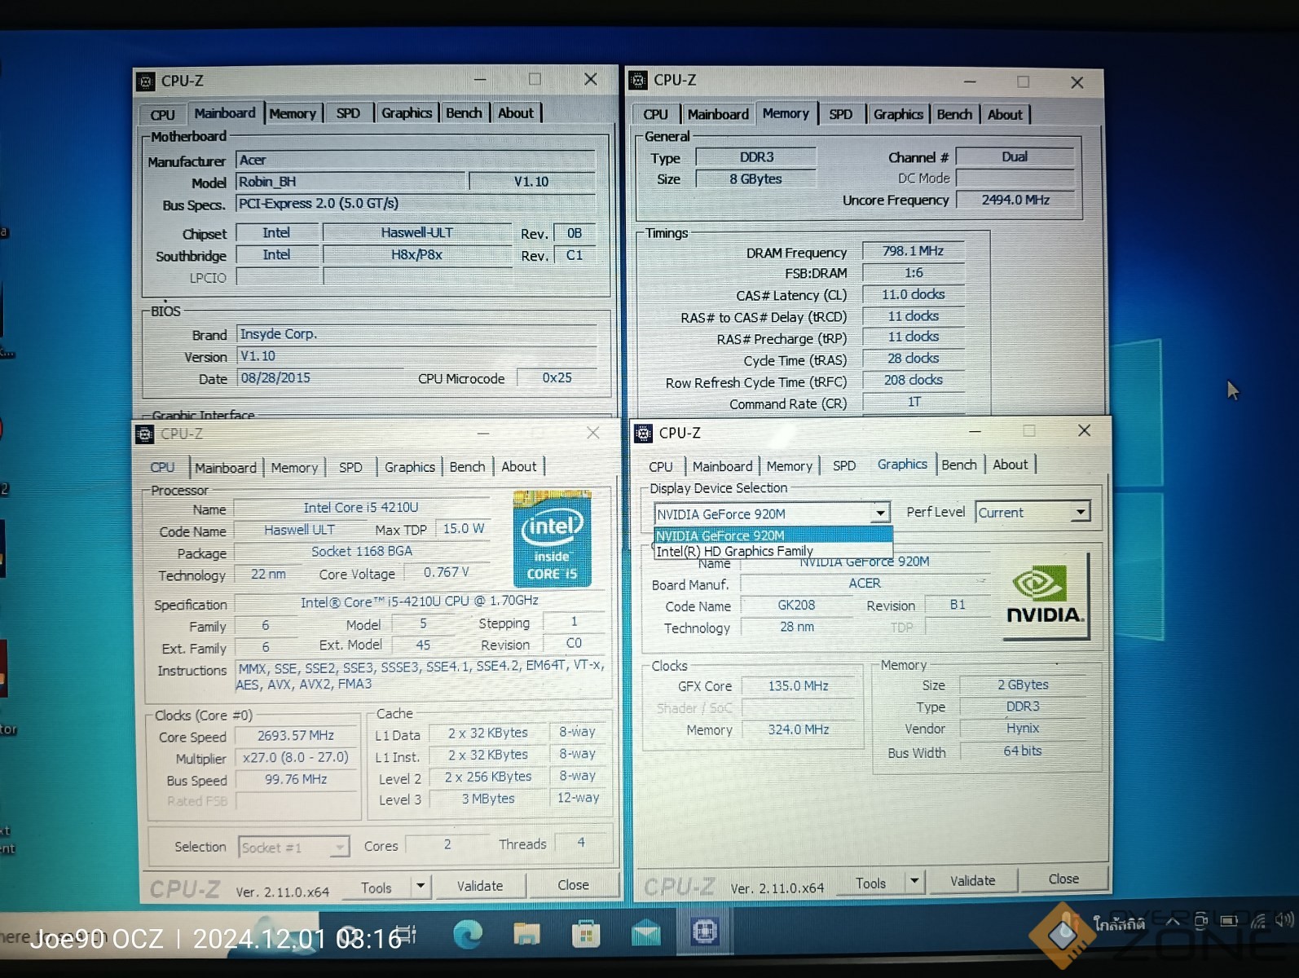Open Microsoft Store from the taskbar
The width and height of the screenshot is (1299, 978).
[x=586, y=934]
